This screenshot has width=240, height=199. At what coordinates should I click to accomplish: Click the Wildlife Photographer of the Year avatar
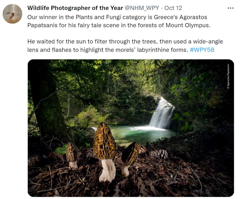pos(12,14)
